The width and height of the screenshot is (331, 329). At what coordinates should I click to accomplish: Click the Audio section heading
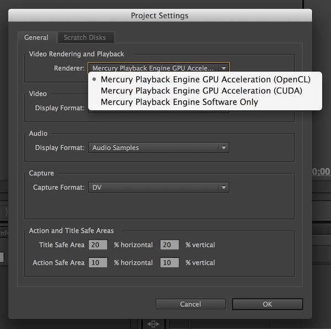[x=38, y=134]
